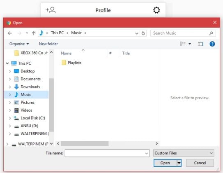Click horizontal scrollbar left arrow
223x173 pixels.
pos(58,143)
